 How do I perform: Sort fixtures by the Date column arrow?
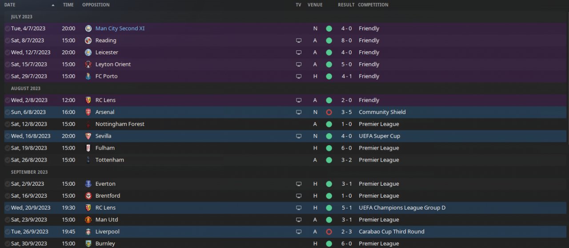(x=53, y=5)
